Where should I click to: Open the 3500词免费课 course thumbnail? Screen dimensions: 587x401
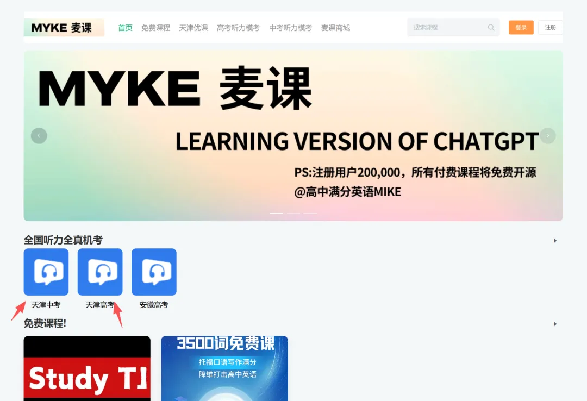click(x=224, y=368)
